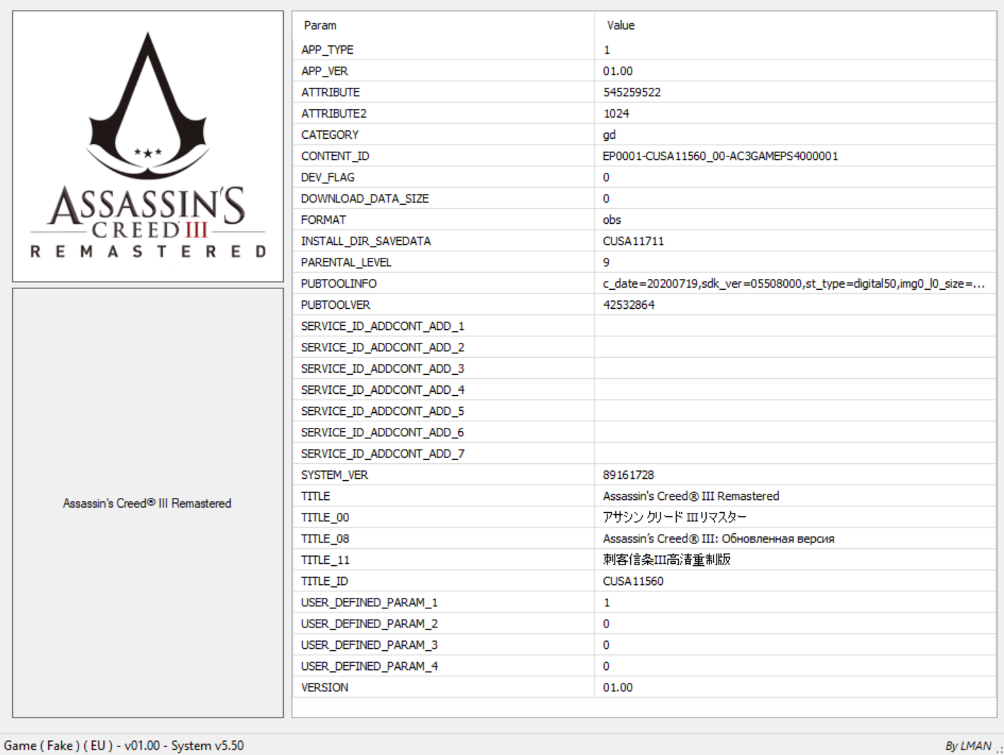Click the PUBTOOLINFO value text

pos(793,283)
